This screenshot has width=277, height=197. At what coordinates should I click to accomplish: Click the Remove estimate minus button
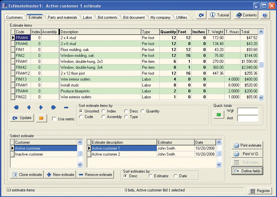95,175
